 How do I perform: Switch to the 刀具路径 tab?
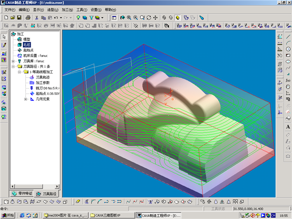(47, 194)
